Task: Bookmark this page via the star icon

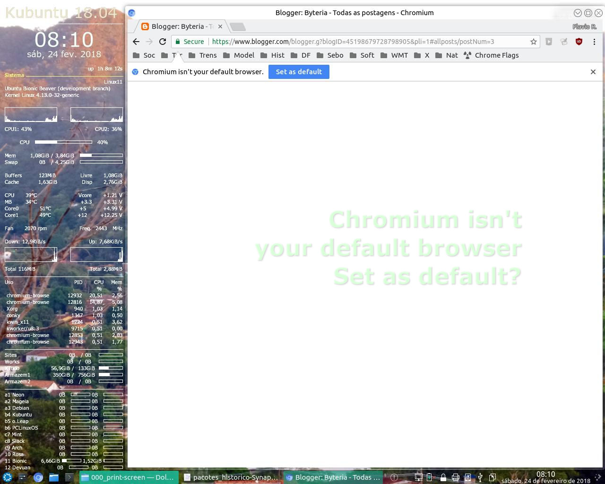Action: [x=533, y=42]
